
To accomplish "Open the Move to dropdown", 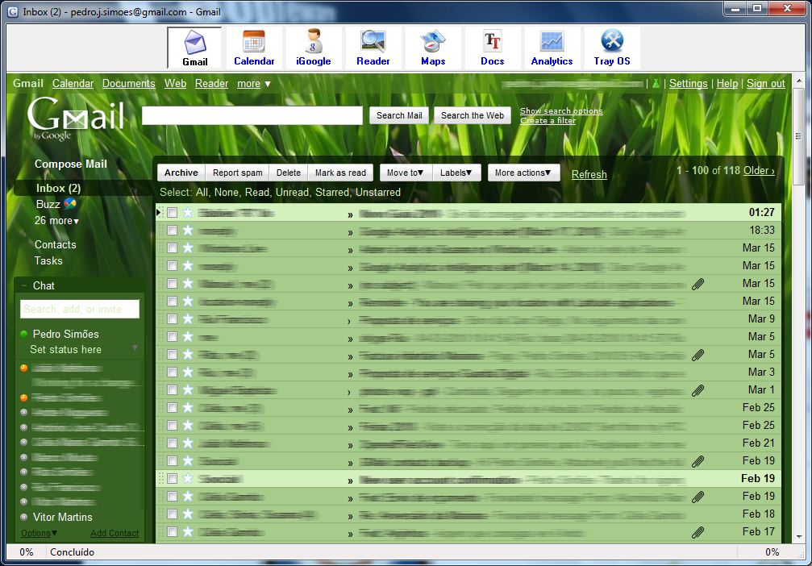I will [x=405, y=173].
